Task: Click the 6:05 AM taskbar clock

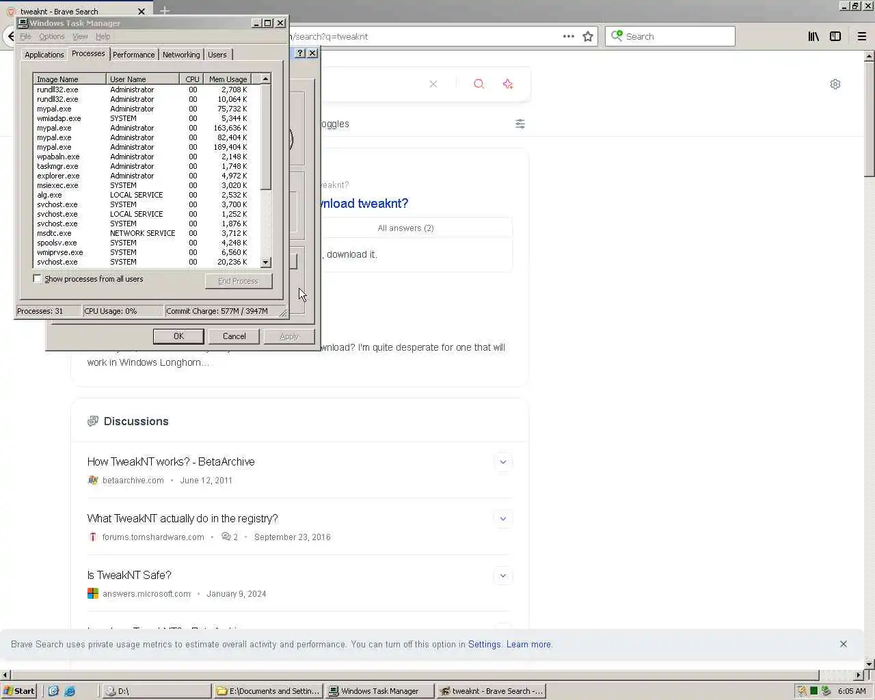Action: point(852,691)
